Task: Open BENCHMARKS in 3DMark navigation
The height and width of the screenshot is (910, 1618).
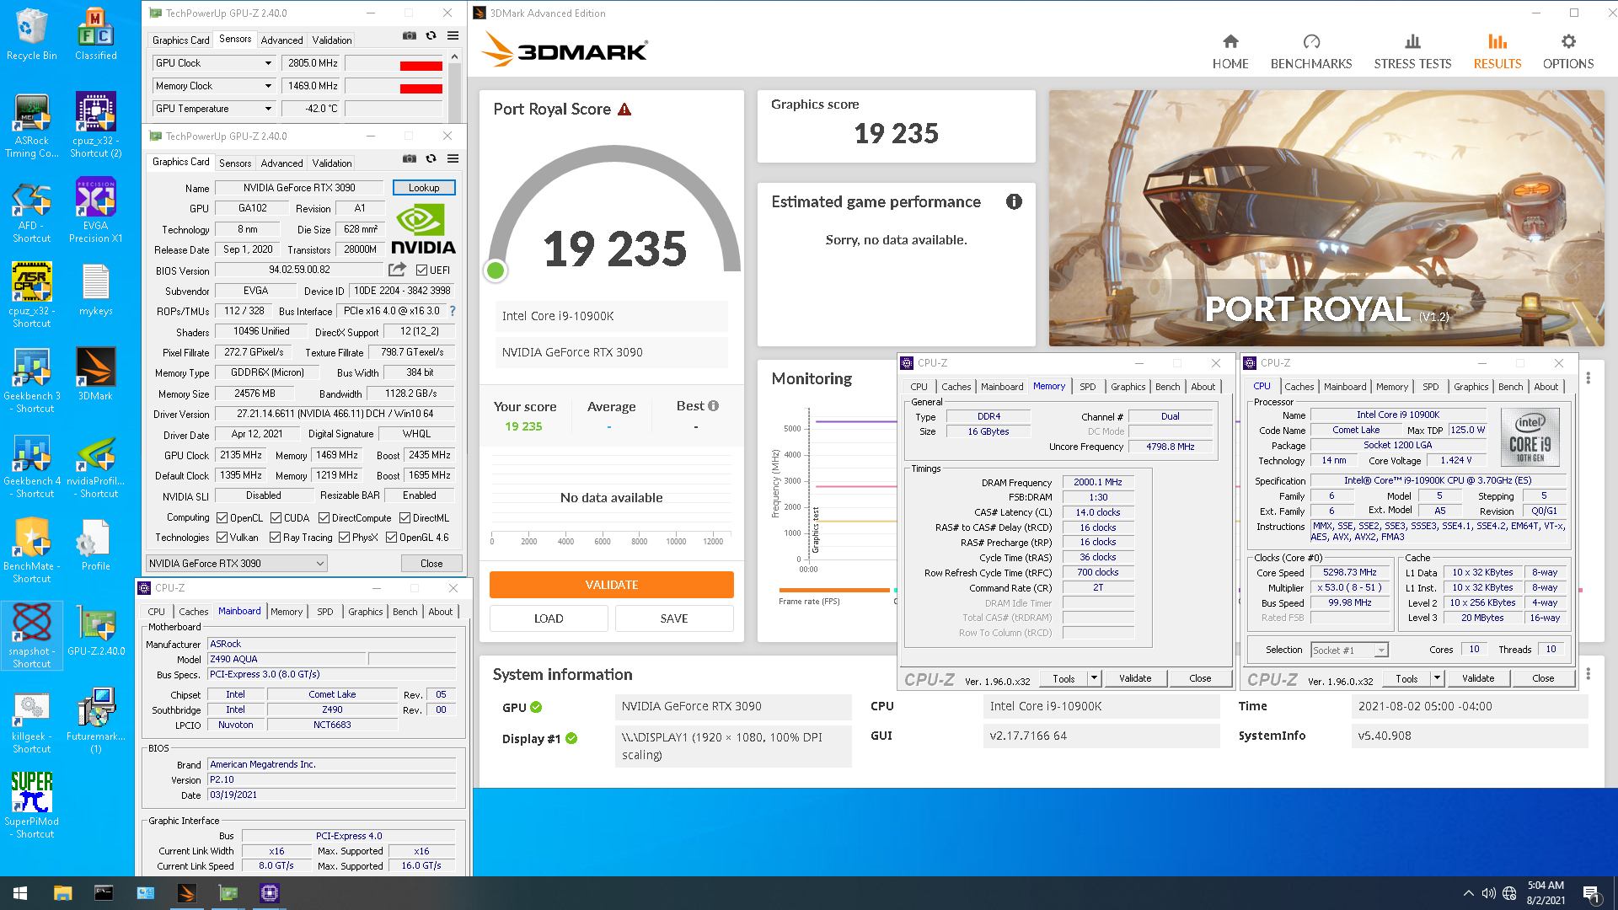Action: pos(1310,51)
